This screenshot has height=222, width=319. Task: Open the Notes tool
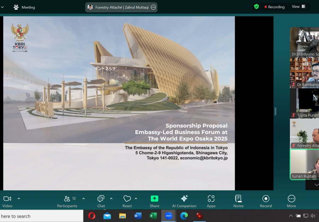(x=238, y=201)
